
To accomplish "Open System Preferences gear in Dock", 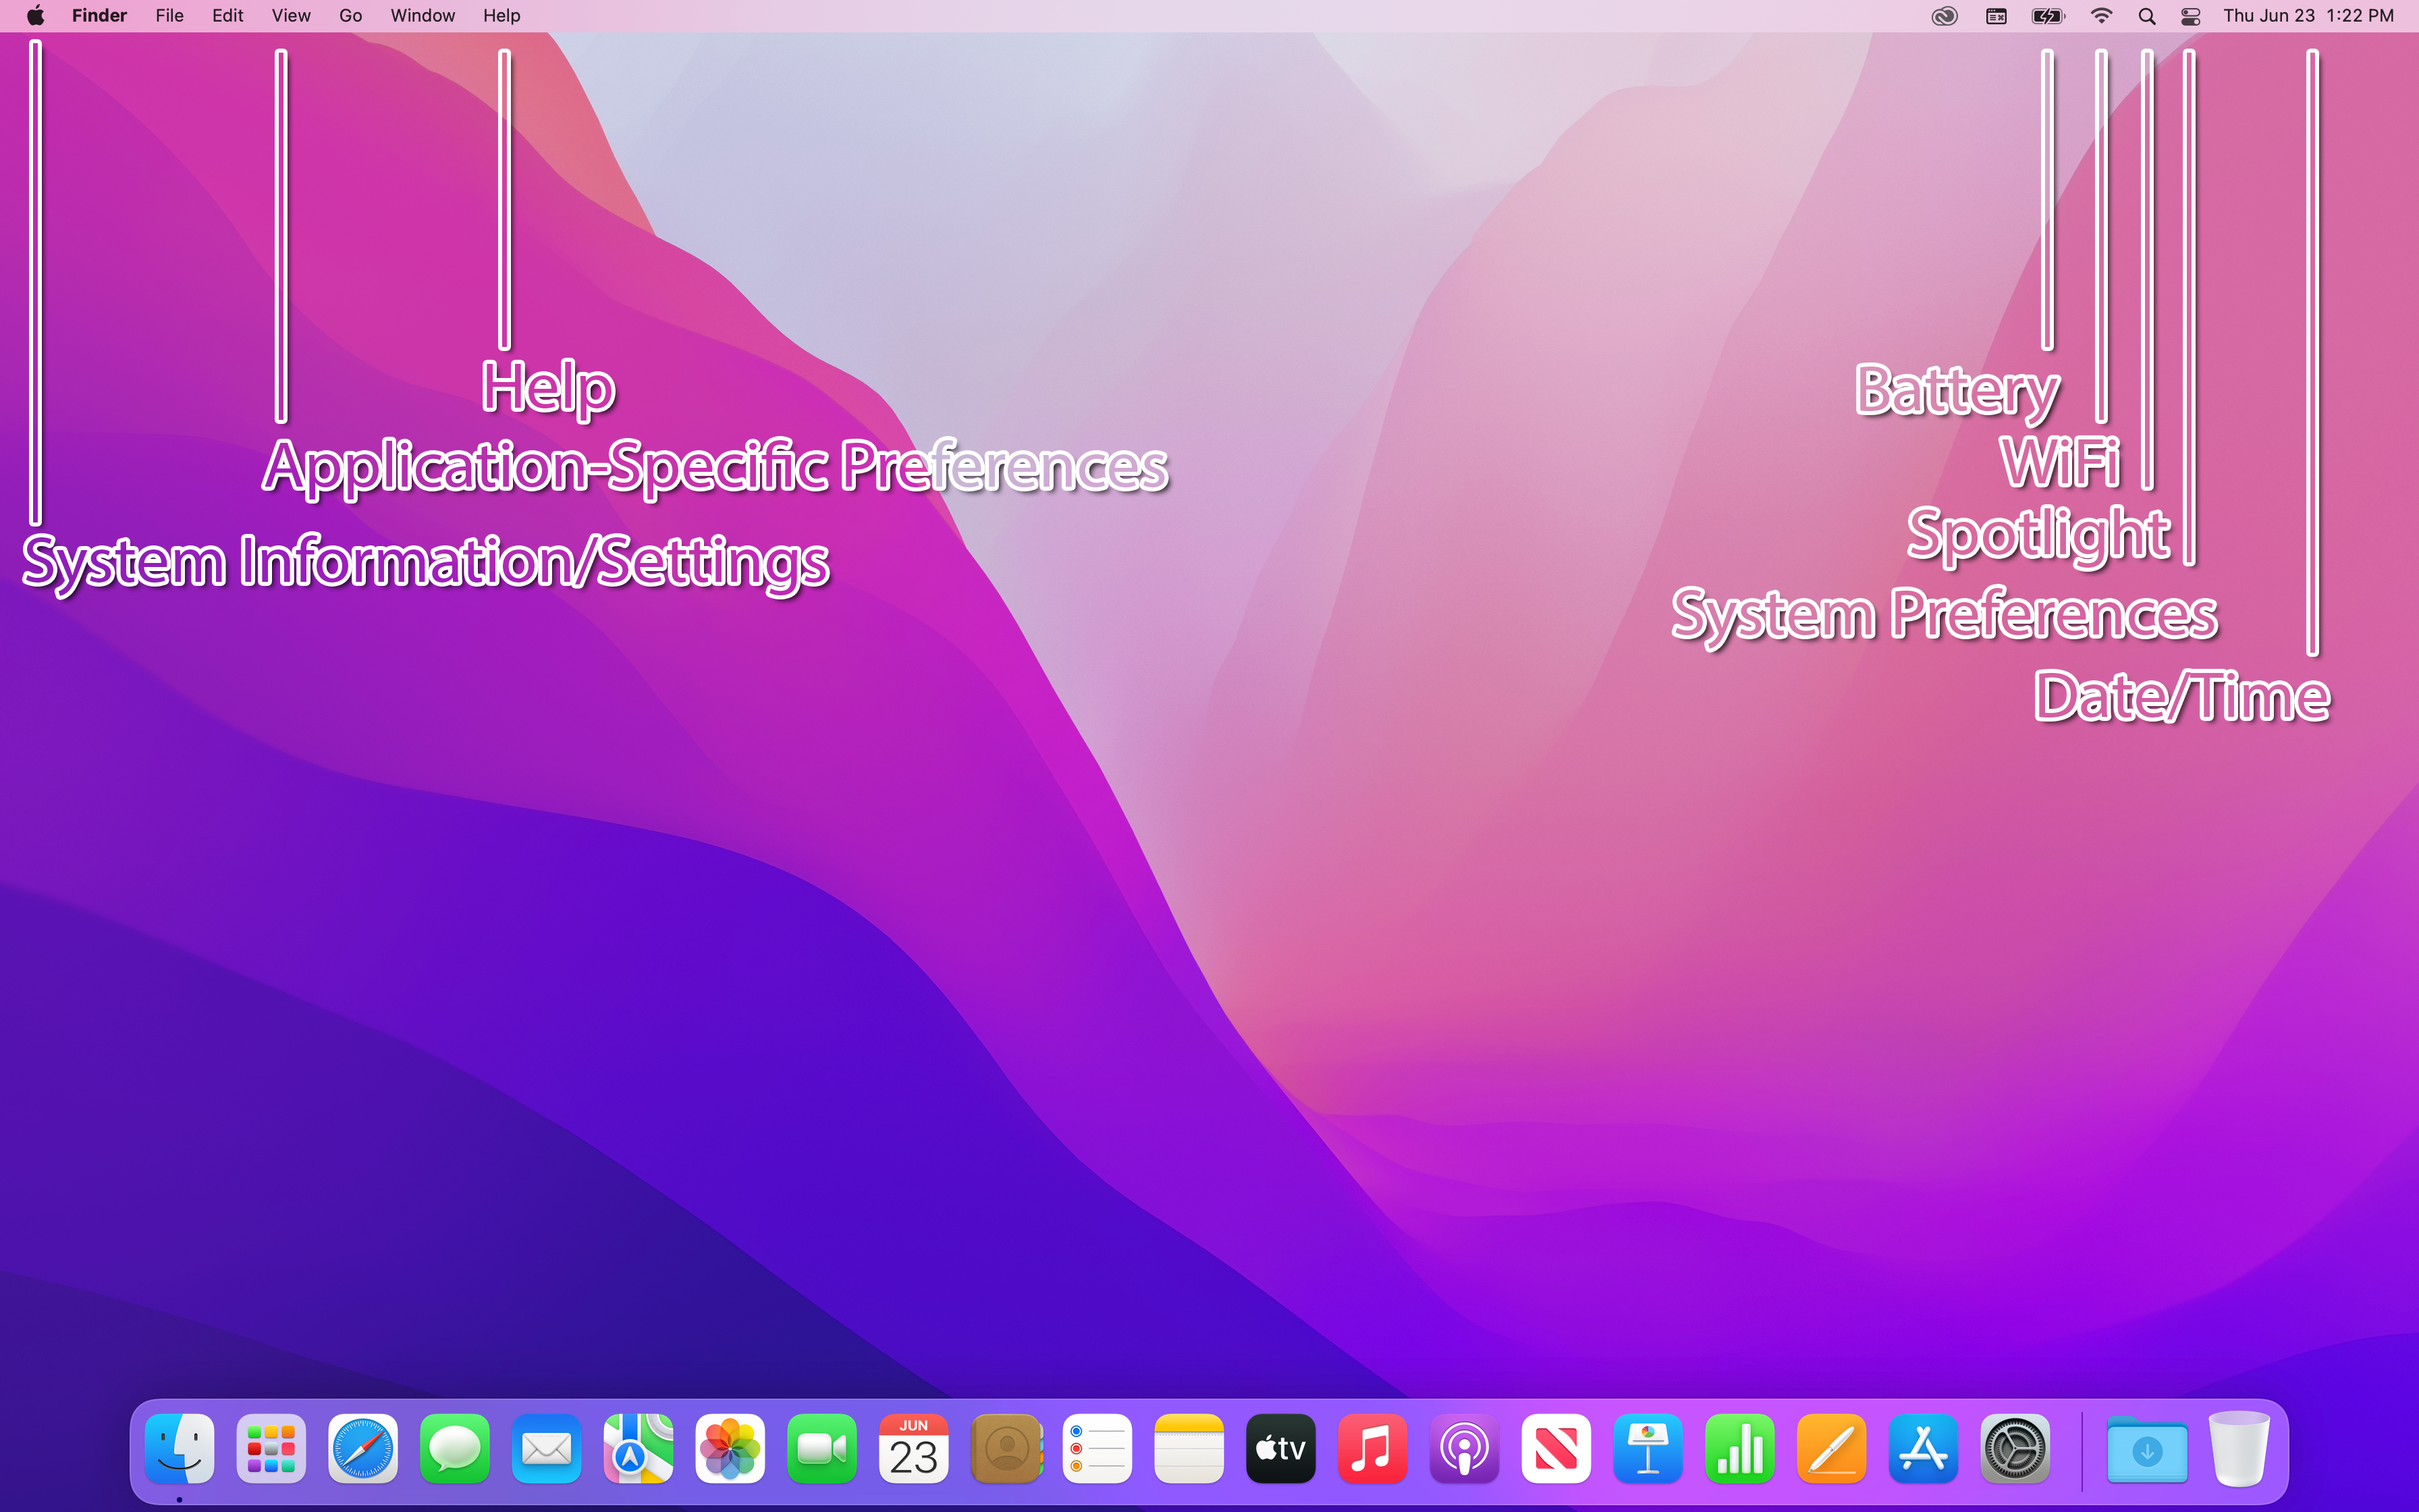I will pyautogui.click(x=2015, y=1448).
